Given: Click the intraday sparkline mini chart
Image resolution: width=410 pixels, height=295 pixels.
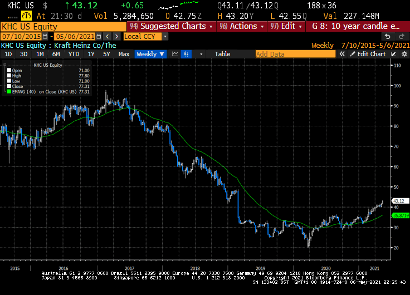Looking at the screenshot, I should tap(179, 5).
